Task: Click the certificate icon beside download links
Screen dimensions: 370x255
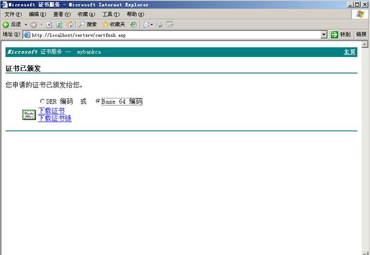Action: coord(29,115)
